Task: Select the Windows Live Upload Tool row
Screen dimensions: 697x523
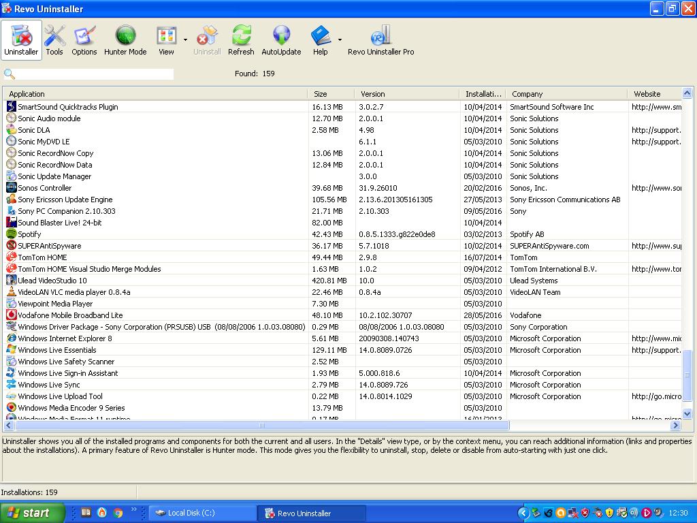Action: tap(342, 396)
